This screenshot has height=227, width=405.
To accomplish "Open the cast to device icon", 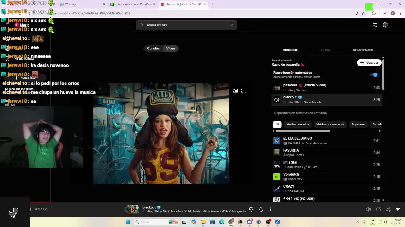I will point(375,25).
